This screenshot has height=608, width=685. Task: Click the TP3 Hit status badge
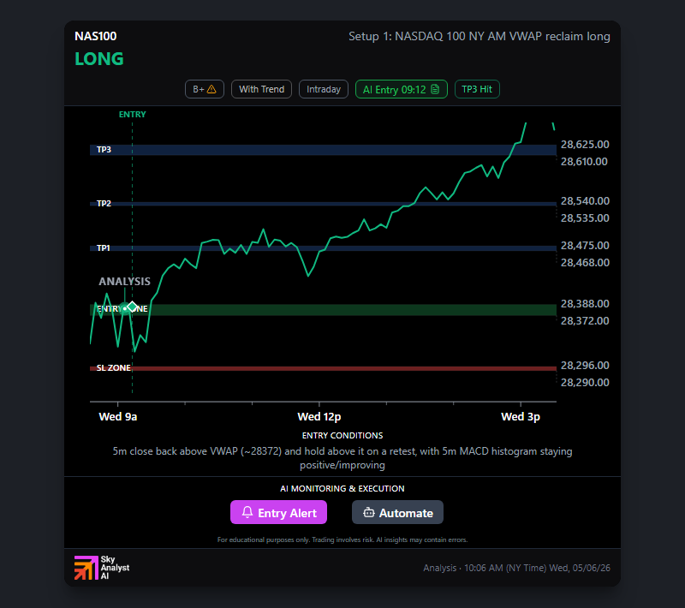point(477,89)
